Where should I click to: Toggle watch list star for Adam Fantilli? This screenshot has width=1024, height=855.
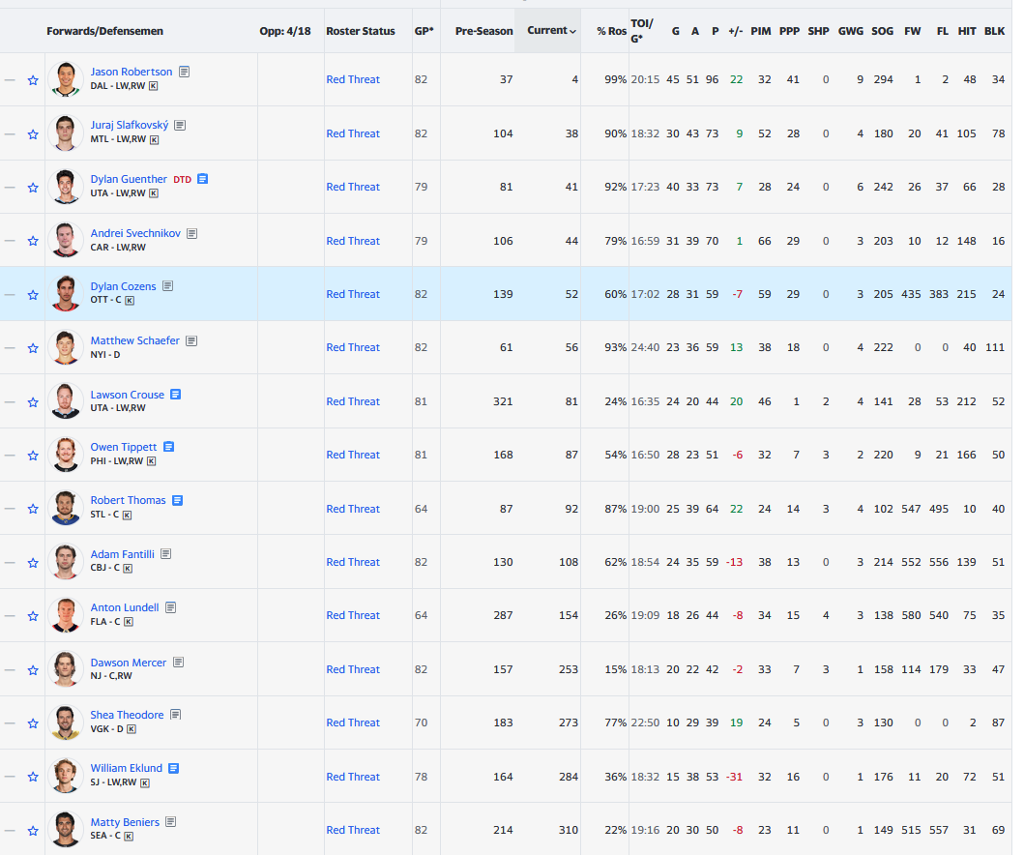pyautogui.click(x=33, y=562)
